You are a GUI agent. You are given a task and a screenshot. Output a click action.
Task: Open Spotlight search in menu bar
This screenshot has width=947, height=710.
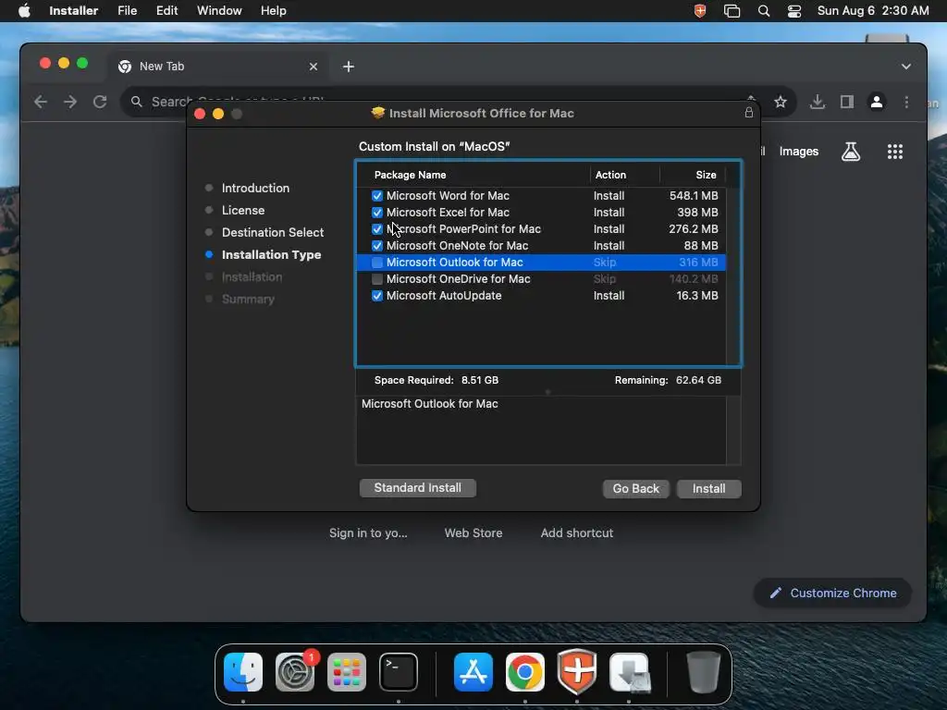tap(763, 10)
